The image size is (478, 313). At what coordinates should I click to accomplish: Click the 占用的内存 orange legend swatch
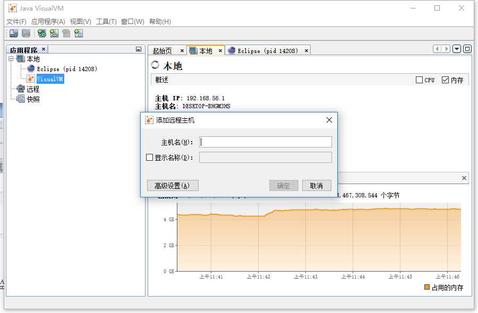coord(427,287)
